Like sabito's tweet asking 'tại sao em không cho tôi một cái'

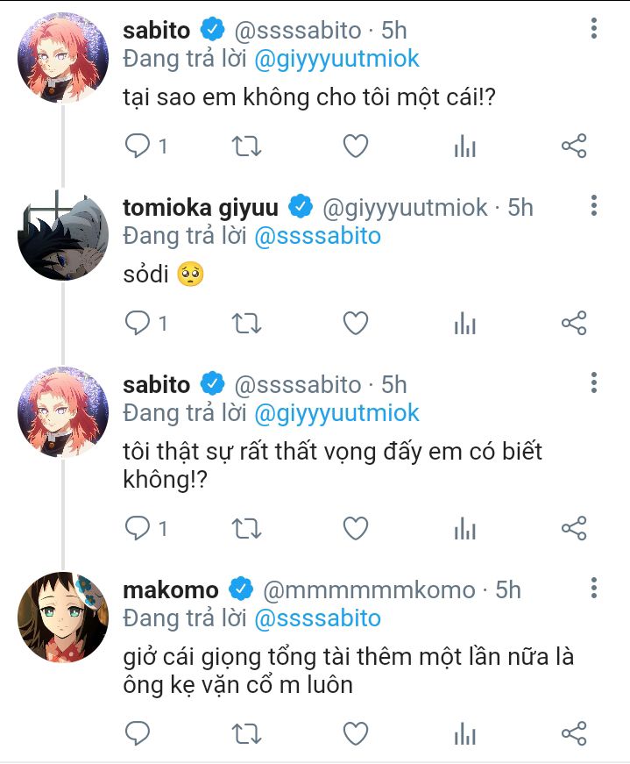[x=356, y=146]
